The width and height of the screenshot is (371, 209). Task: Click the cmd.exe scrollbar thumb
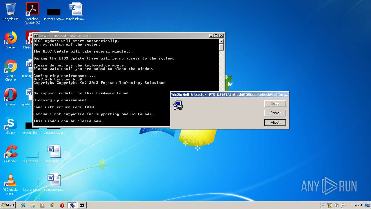pos(221,47)
